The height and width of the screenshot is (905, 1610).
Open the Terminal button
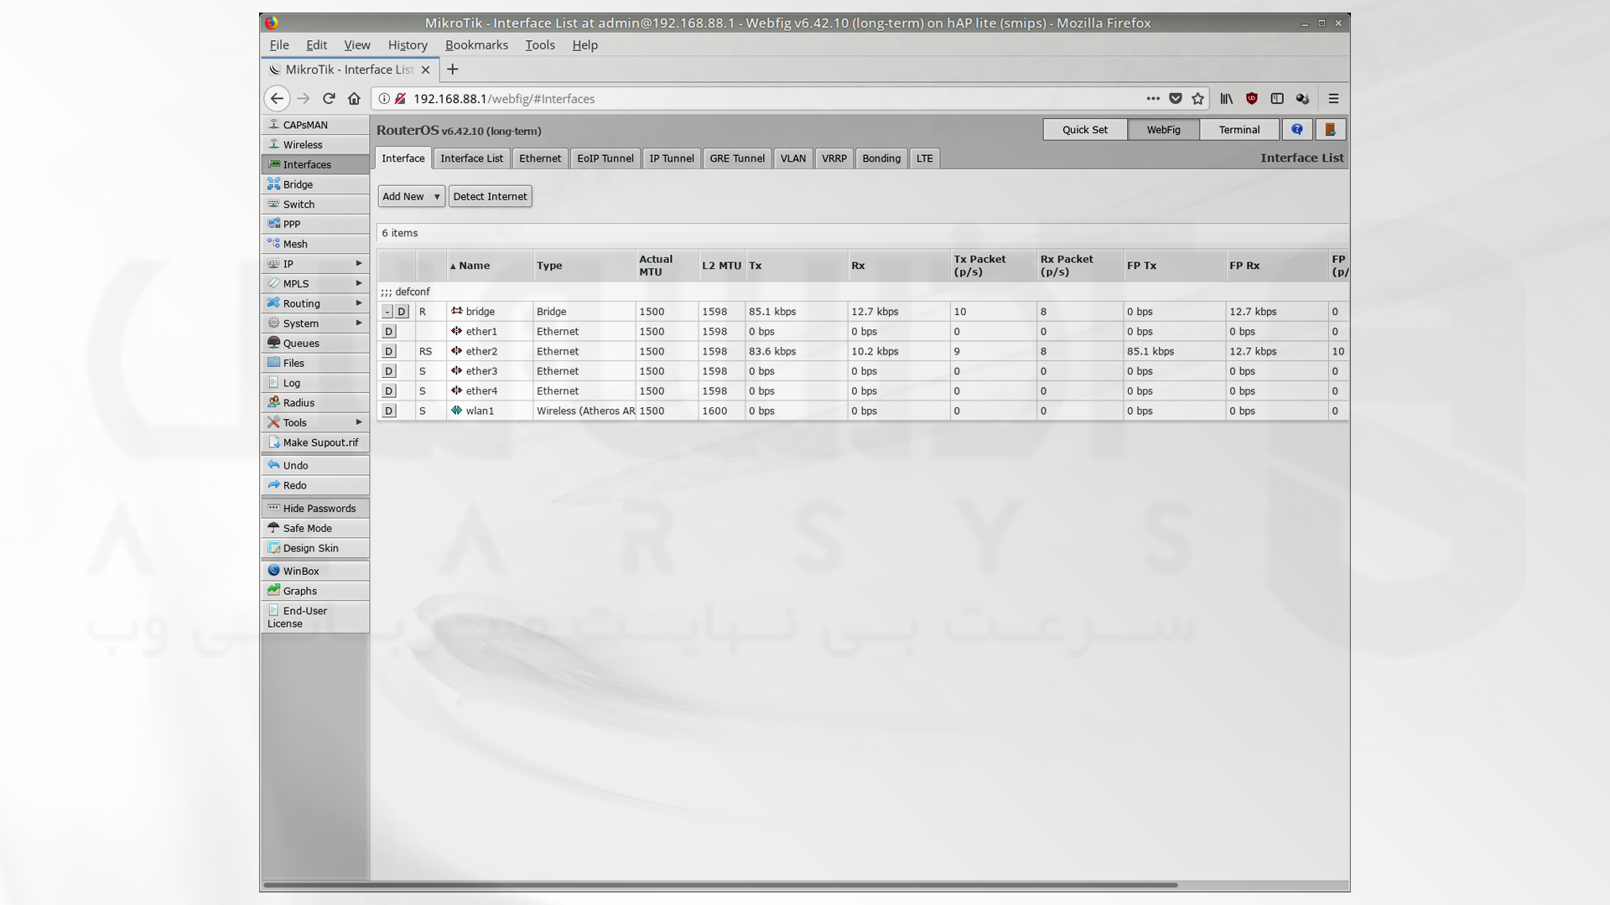1239,130
